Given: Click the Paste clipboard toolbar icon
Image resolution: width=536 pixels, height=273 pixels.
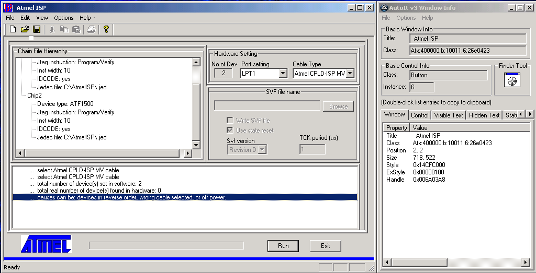Looking at the screenshot, I should (x=76, y=29).
